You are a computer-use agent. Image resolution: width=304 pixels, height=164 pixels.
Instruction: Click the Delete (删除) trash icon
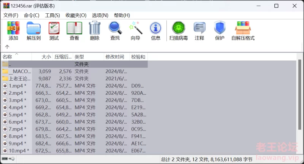pos(95,28)
